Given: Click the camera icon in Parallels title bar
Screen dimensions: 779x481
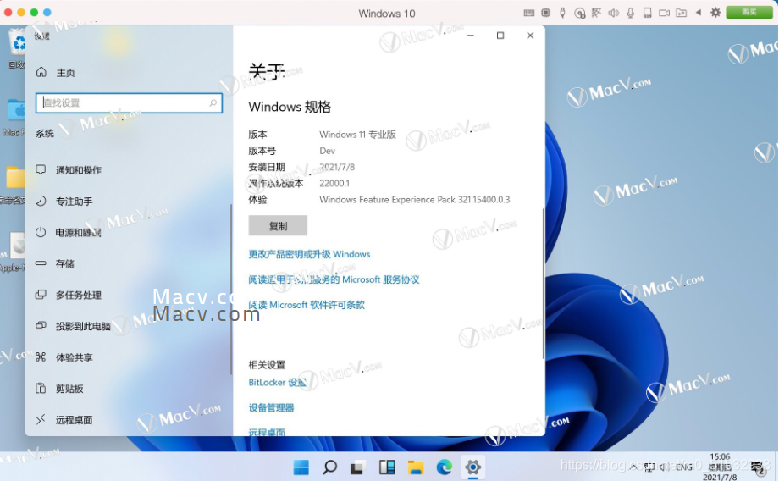Looking at the screenshot, I should (664, 13).
